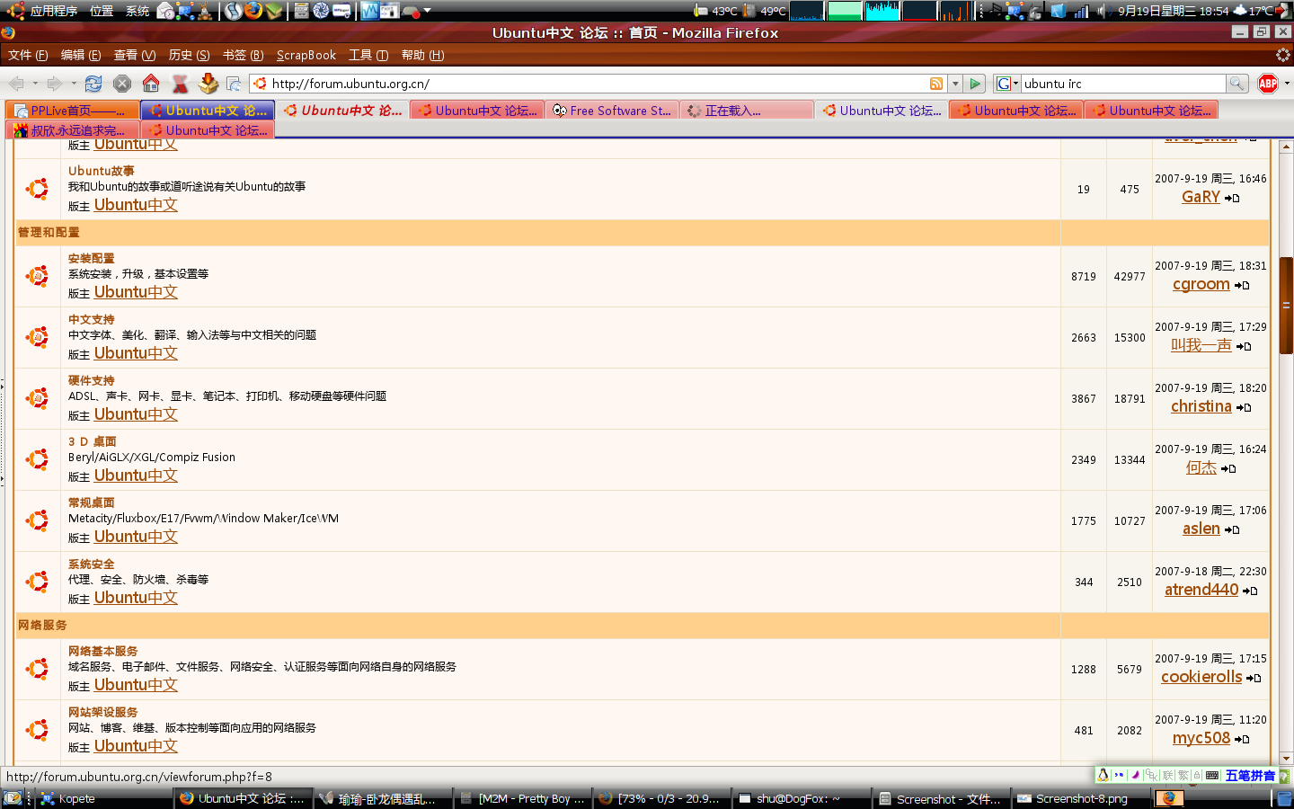Focus the address bar URL field
Viewport: 1294px width, 809px height.
point(597,84)
